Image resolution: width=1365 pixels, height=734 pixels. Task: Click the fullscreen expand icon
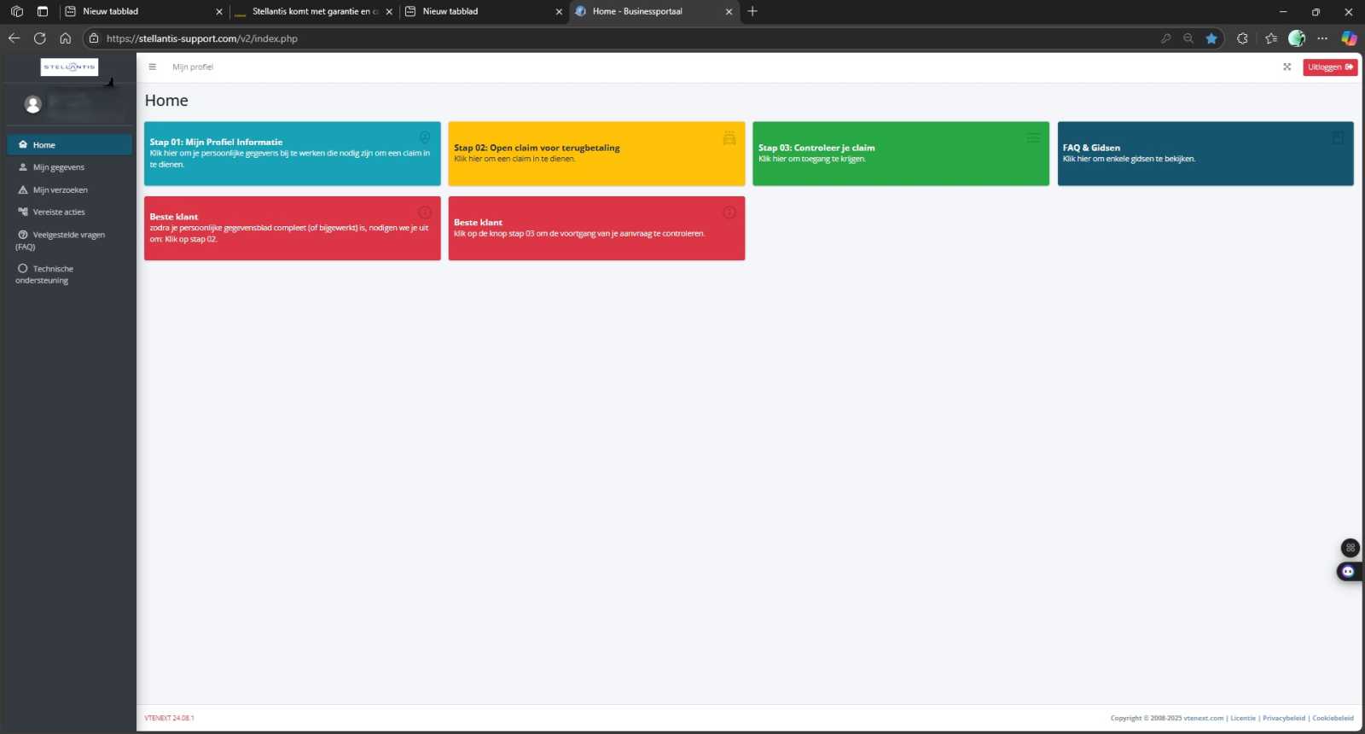pyautogui.click(x=1287, y=67)
